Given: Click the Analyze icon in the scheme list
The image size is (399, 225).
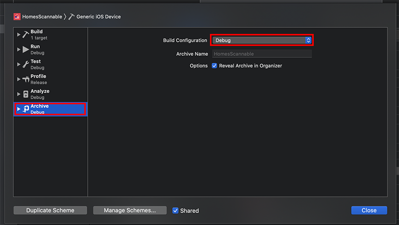Looking at the screenshot, I should pos(26,94).
